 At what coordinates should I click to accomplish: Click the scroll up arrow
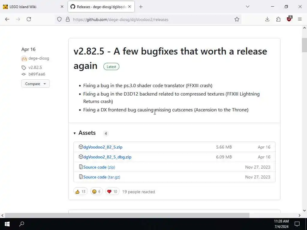point(304,28)
